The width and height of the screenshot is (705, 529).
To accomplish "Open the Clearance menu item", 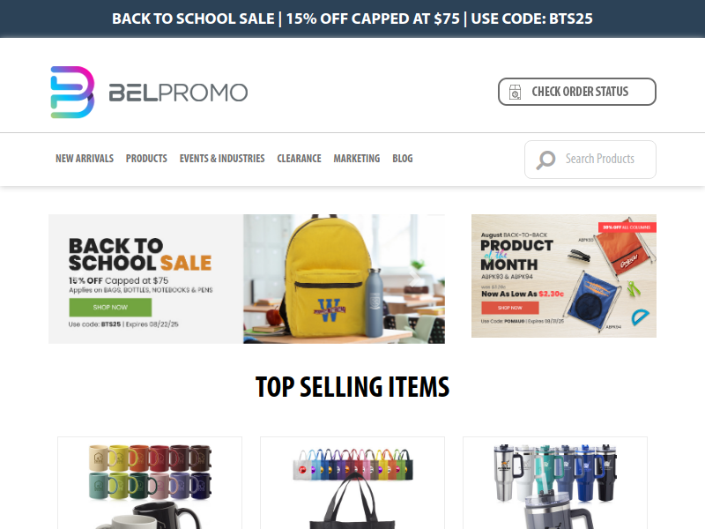I will 299,159.
